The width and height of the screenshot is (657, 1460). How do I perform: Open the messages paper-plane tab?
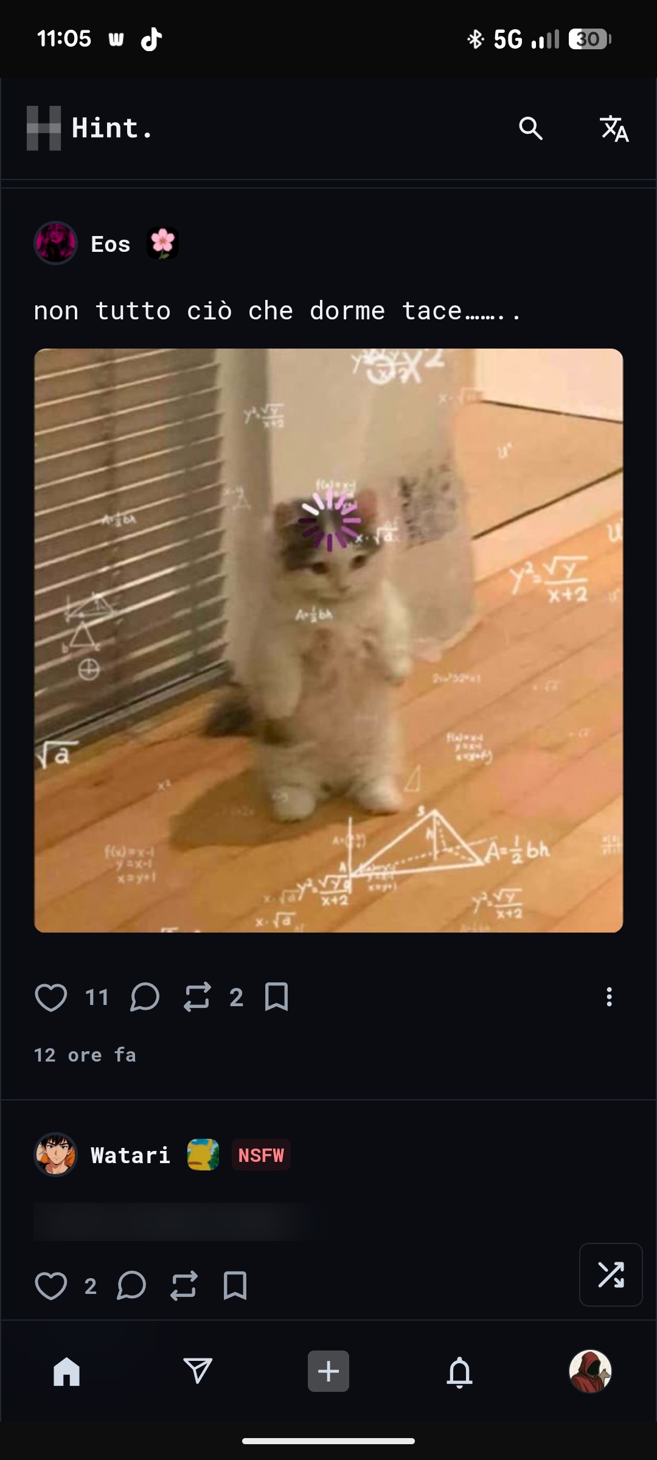(198, 1371)
